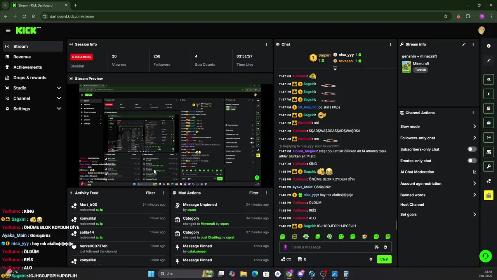The height and width of the screenshot is (280, 497).
Task: Click the chat panel scrollbar
Action: [396, 225]
